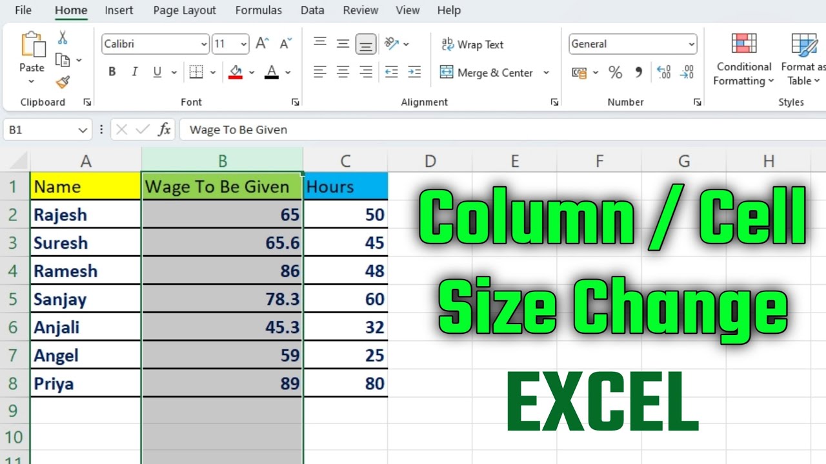Expand Merge & Center options arrow
The image size is (826, 464).
point(546,73)
